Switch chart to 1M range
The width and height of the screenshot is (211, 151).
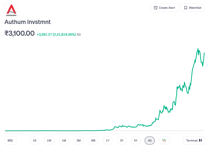[64, 141]
